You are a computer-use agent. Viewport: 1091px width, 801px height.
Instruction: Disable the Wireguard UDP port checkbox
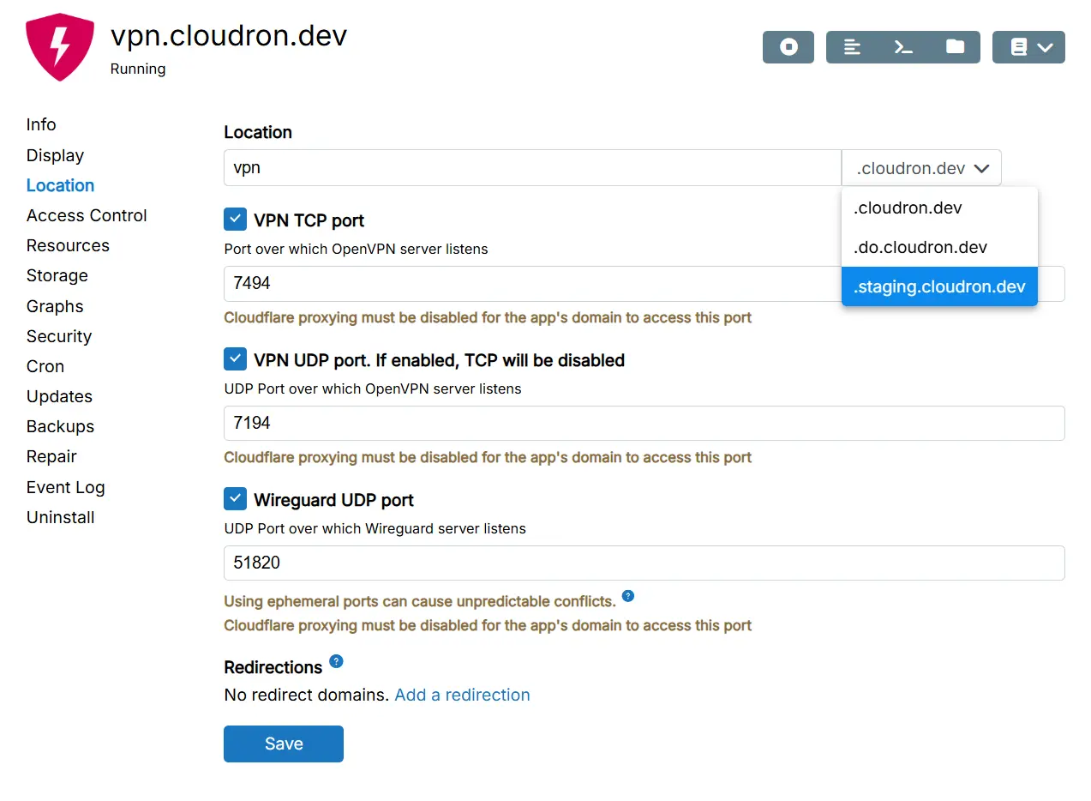tap(235, 499)
